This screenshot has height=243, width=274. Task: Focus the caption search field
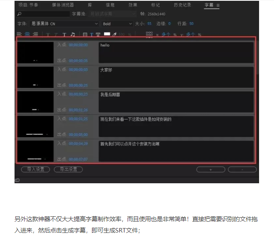[x=43, y=14]
